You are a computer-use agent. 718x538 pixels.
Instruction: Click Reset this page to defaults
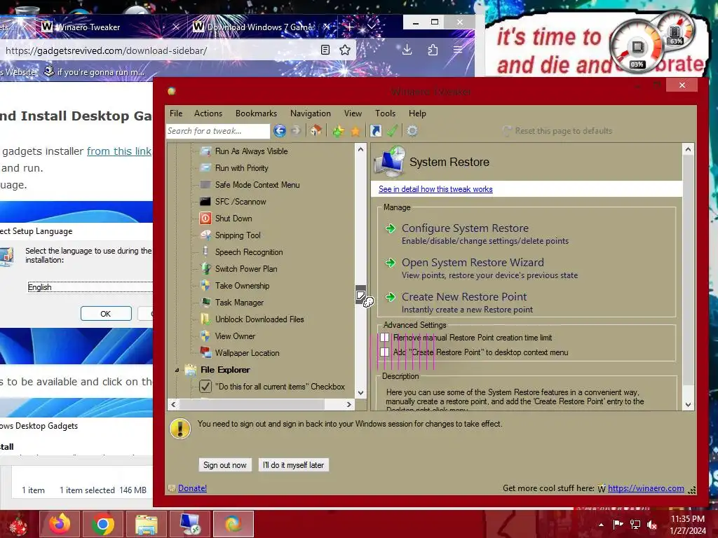click(x=557, y=131)
